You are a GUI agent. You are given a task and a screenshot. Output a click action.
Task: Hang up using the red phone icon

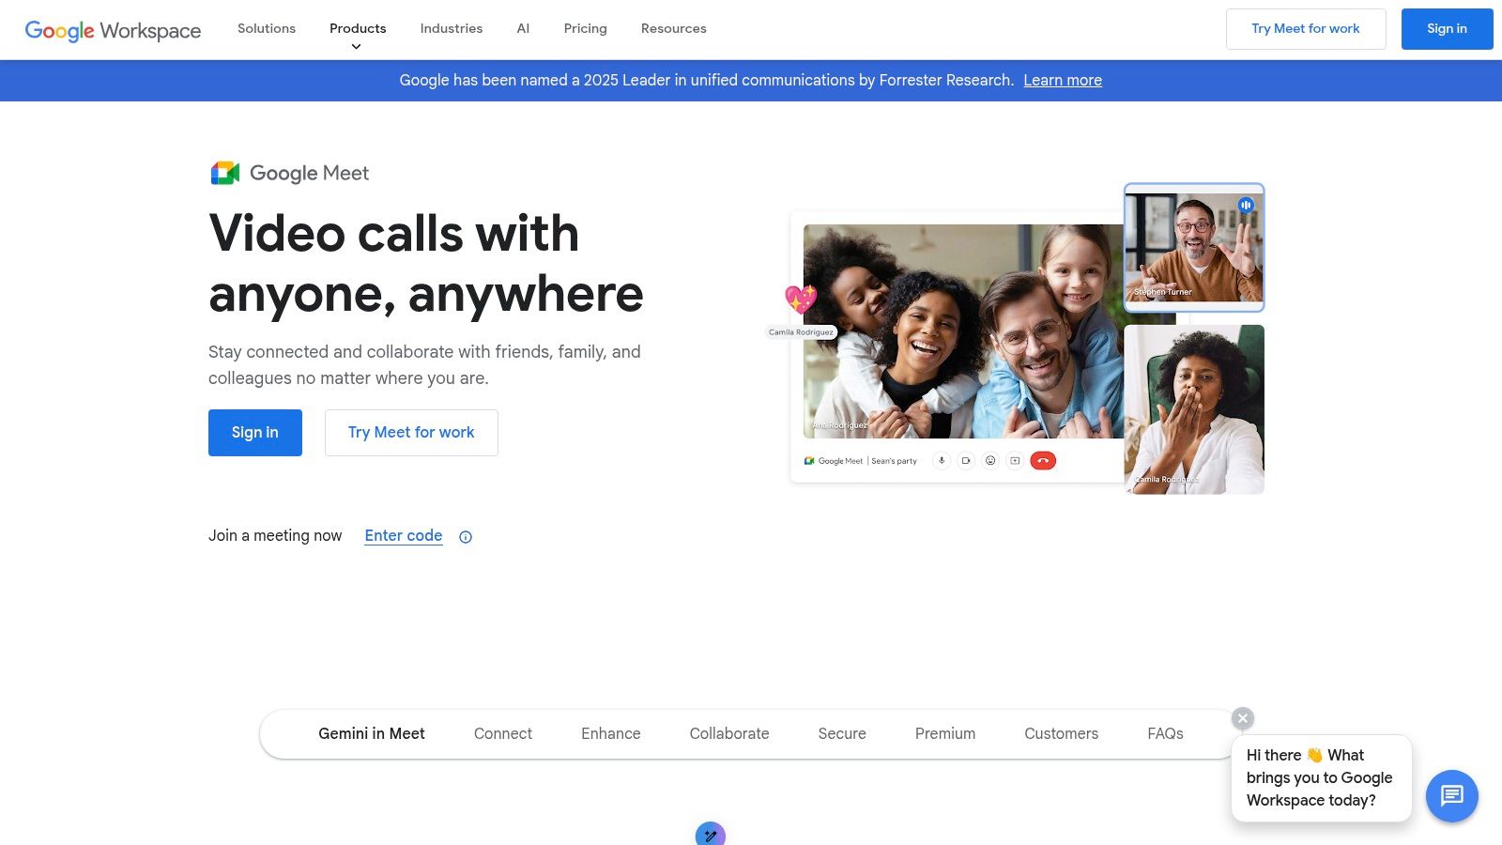coord(1043,461)
